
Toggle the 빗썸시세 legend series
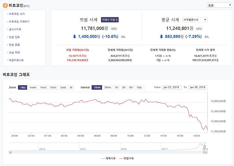(126, 159)
